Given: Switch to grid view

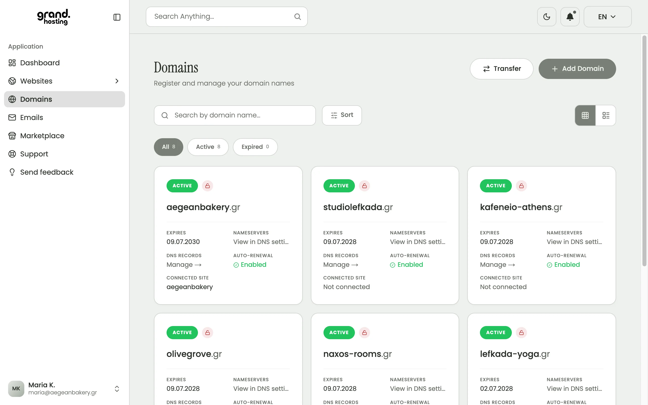Looking at the screenshot, I should click(585, 115).
